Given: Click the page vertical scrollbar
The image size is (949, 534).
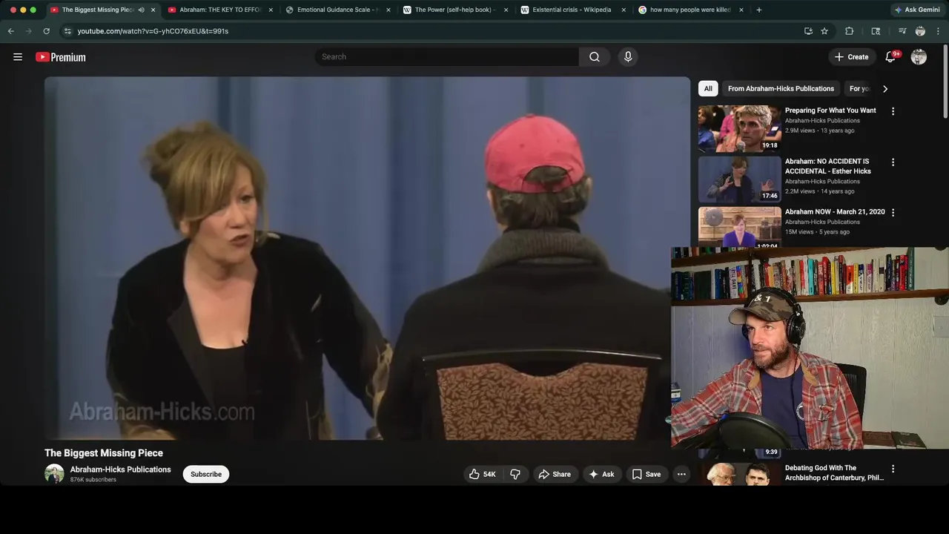Looking at the screenshot, I should click(945, 82).
